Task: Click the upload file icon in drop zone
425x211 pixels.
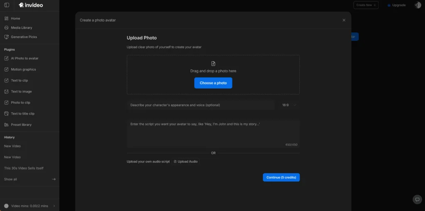Action: pos(213,64)
